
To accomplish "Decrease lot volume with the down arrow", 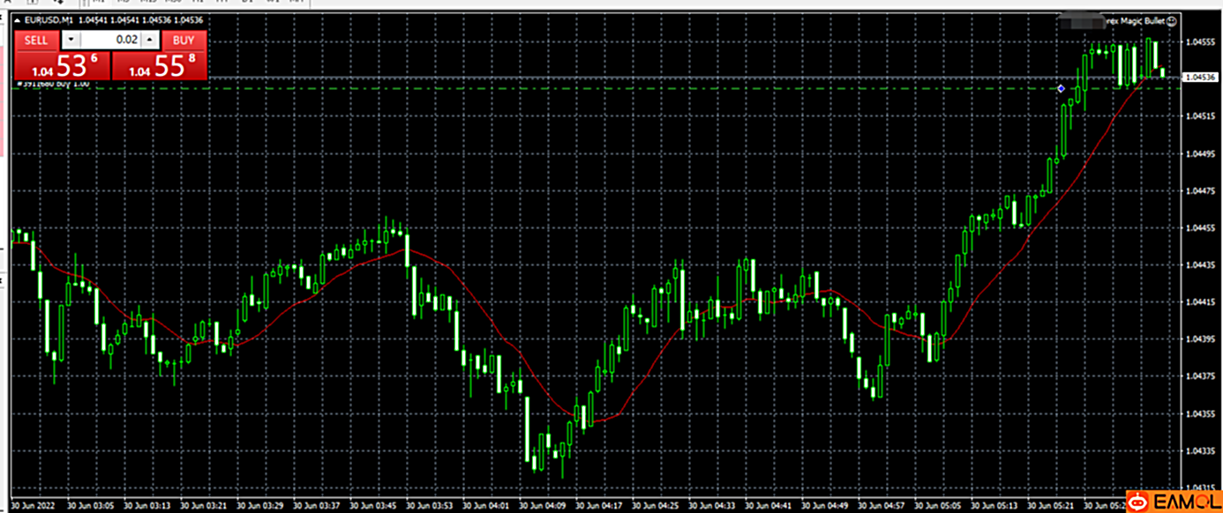I will click(71, 40).
